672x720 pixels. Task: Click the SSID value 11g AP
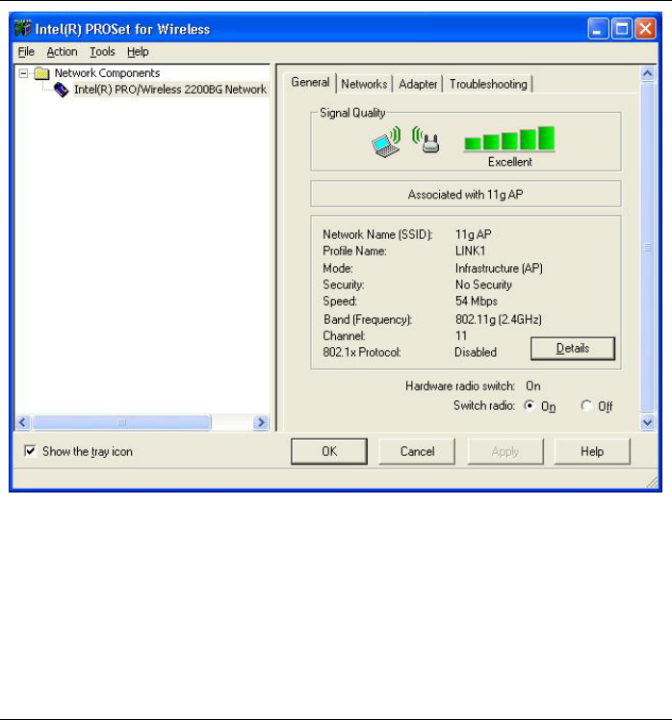click(x=473, y=234)
